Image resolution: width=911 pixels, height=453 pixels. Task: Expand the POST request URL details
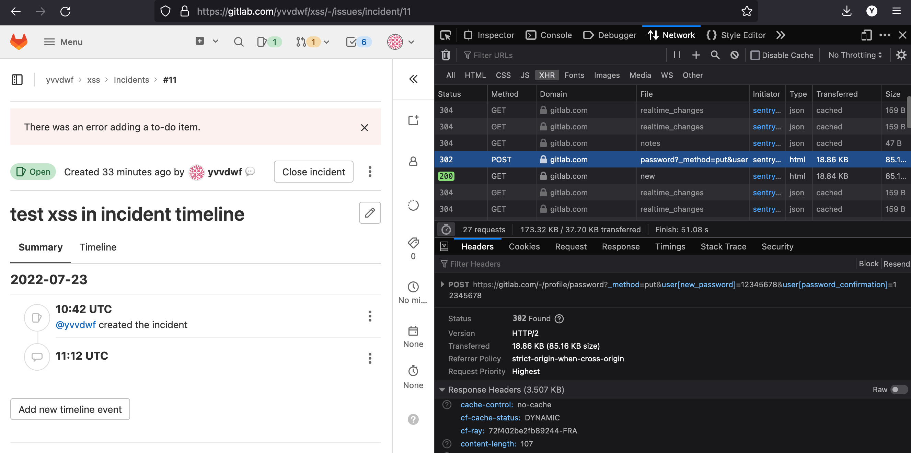tap(442, 284)
